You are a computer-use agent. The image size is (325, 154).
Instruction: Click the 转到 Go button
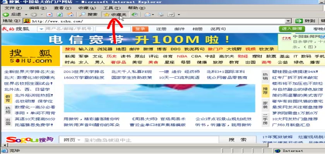(305, 21)
